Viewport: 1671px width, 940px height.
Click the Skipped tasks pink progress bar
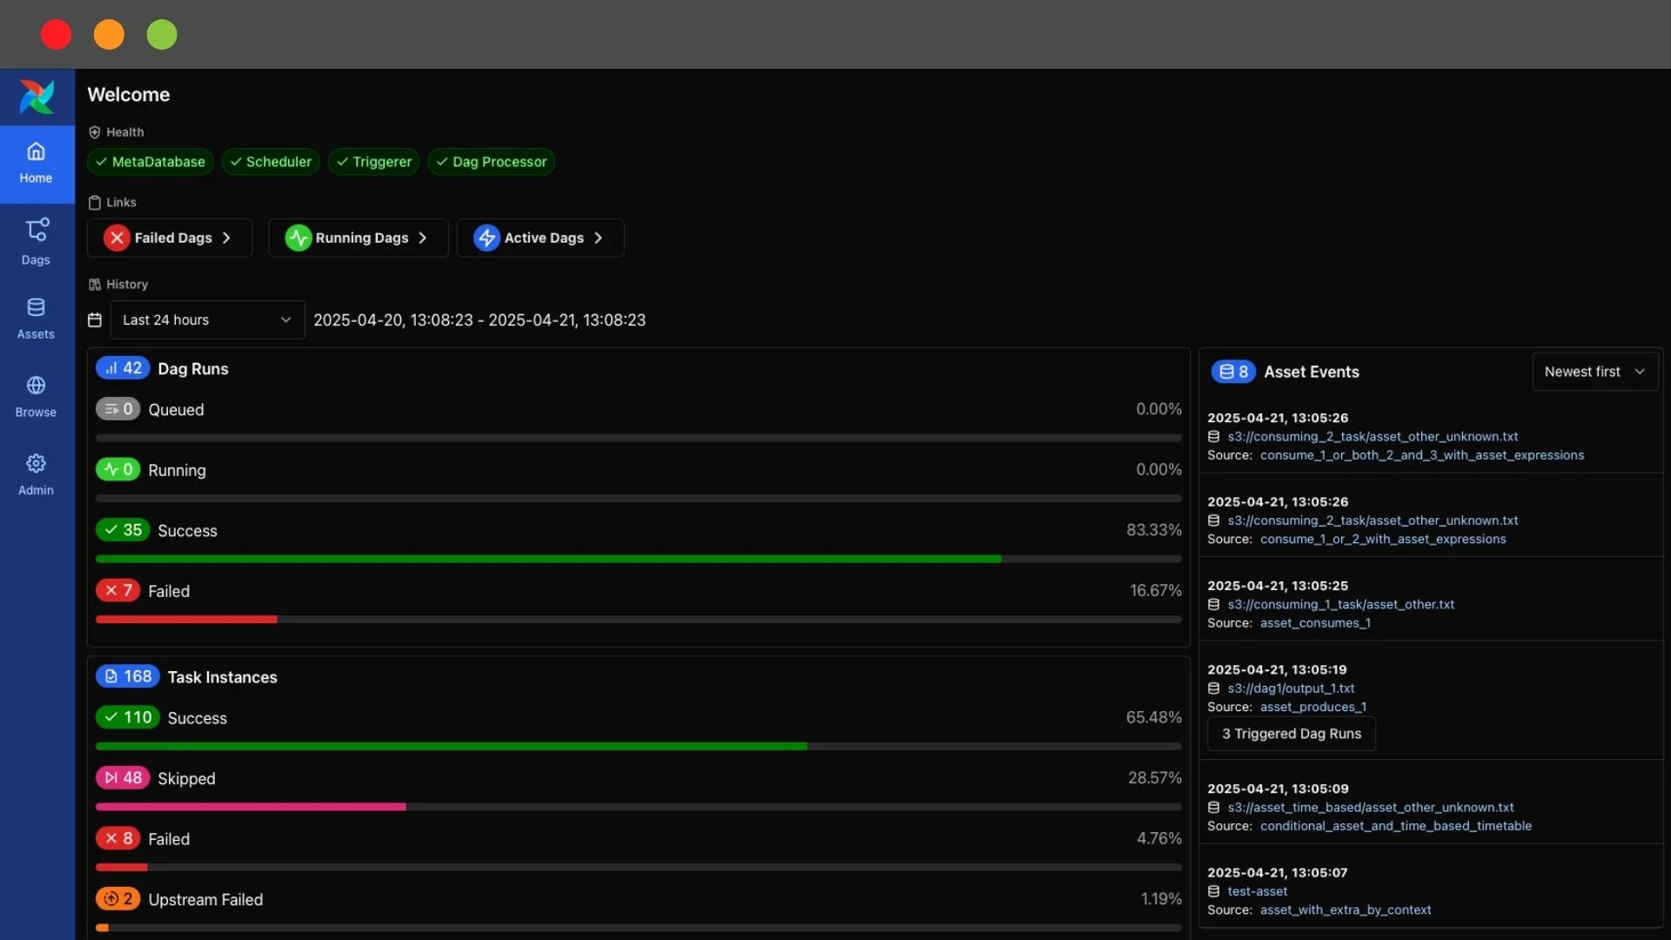pos(639,807)
